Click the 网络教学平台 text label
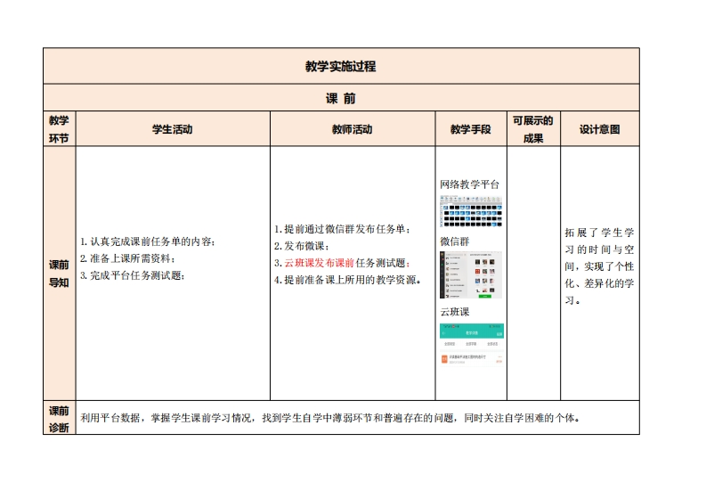 click(x=470, y=184)
